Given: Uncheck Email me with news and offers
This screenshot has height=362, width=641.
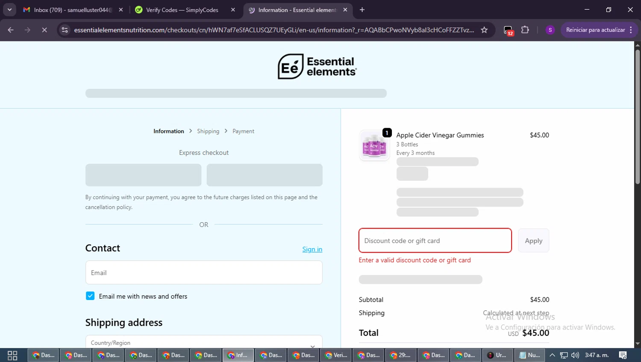Looking at the screenshot, I should 90,296.
